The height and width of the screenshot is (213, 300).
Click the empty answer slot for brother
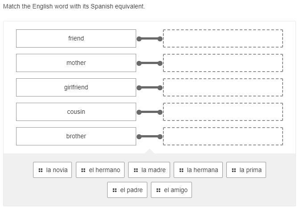coord(223,137)
